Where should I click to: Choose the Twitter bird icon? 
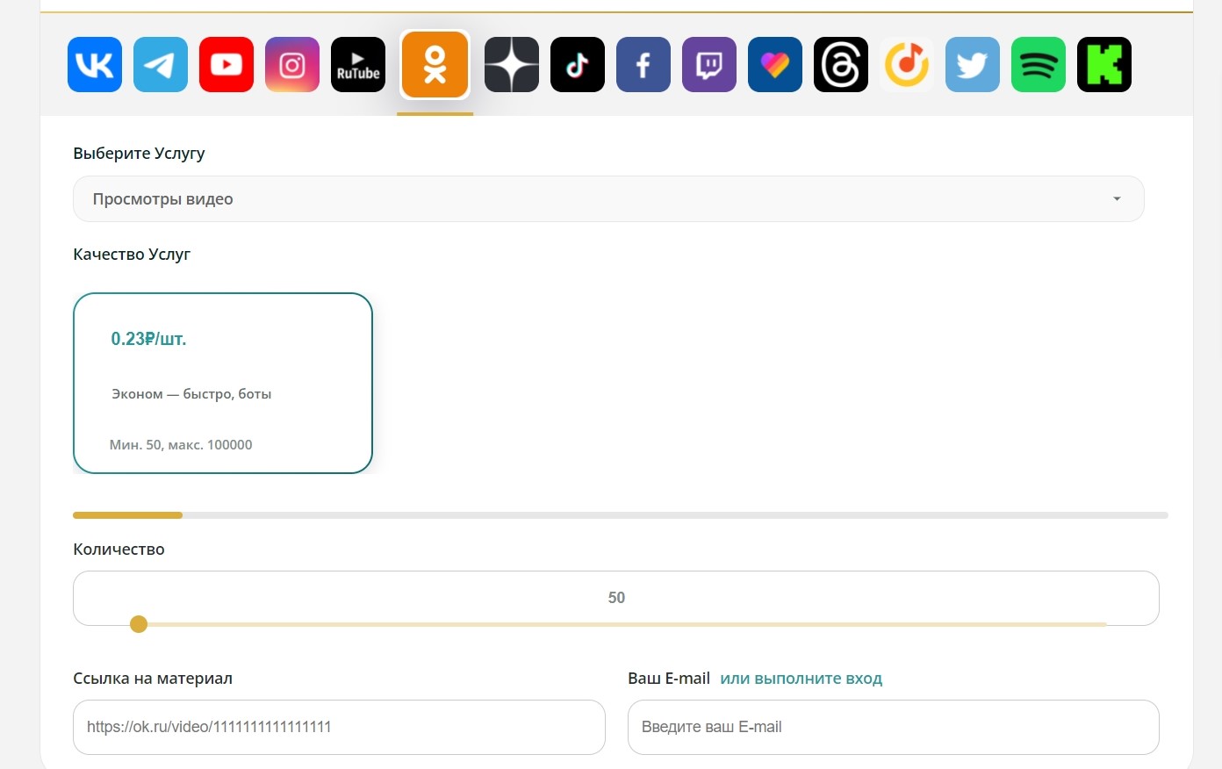tap(973, 64)
